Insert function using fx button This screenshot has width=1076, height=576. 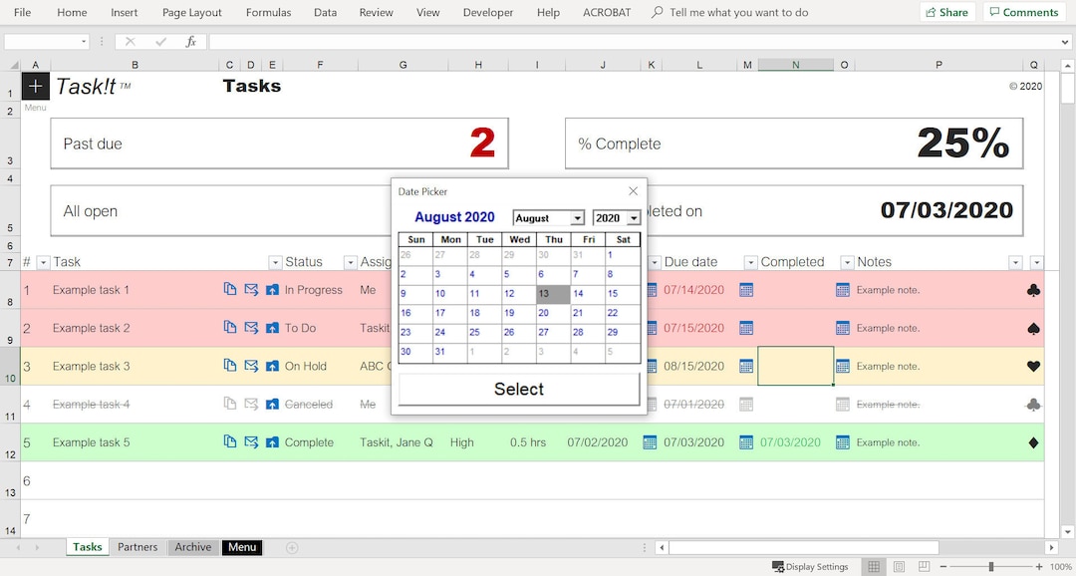pyautogui.click(x=191, y=42)
